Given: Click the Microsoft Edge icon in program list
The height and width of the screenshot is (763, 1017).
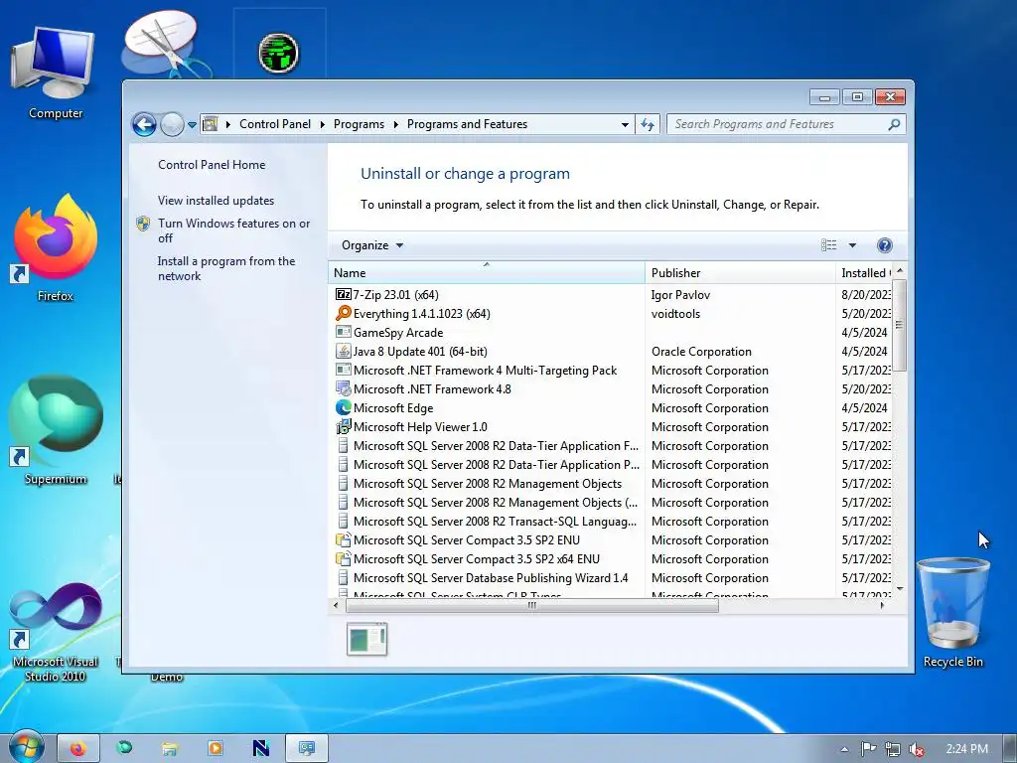Looking at the screenshot, I should 343,407.
